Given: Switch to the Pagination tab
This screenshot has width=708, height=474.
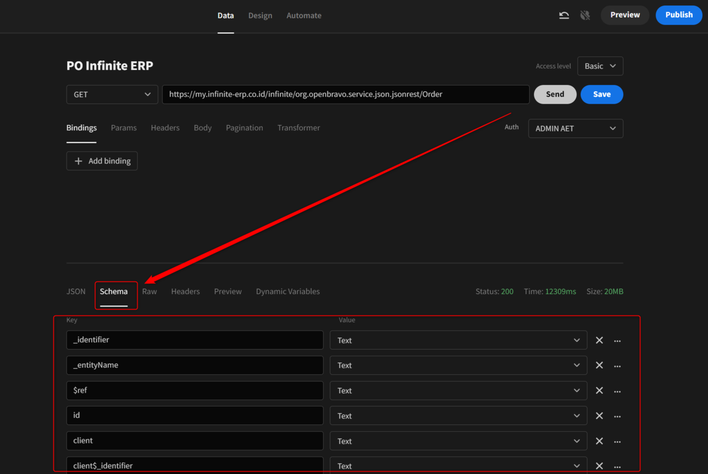Looking at the screenshot, I should tap(244, 127).
